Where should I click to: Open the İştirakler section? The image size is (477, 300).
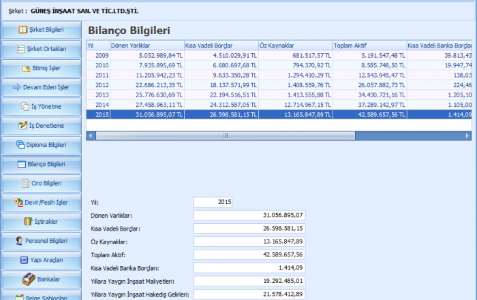[x=41, y=221]
